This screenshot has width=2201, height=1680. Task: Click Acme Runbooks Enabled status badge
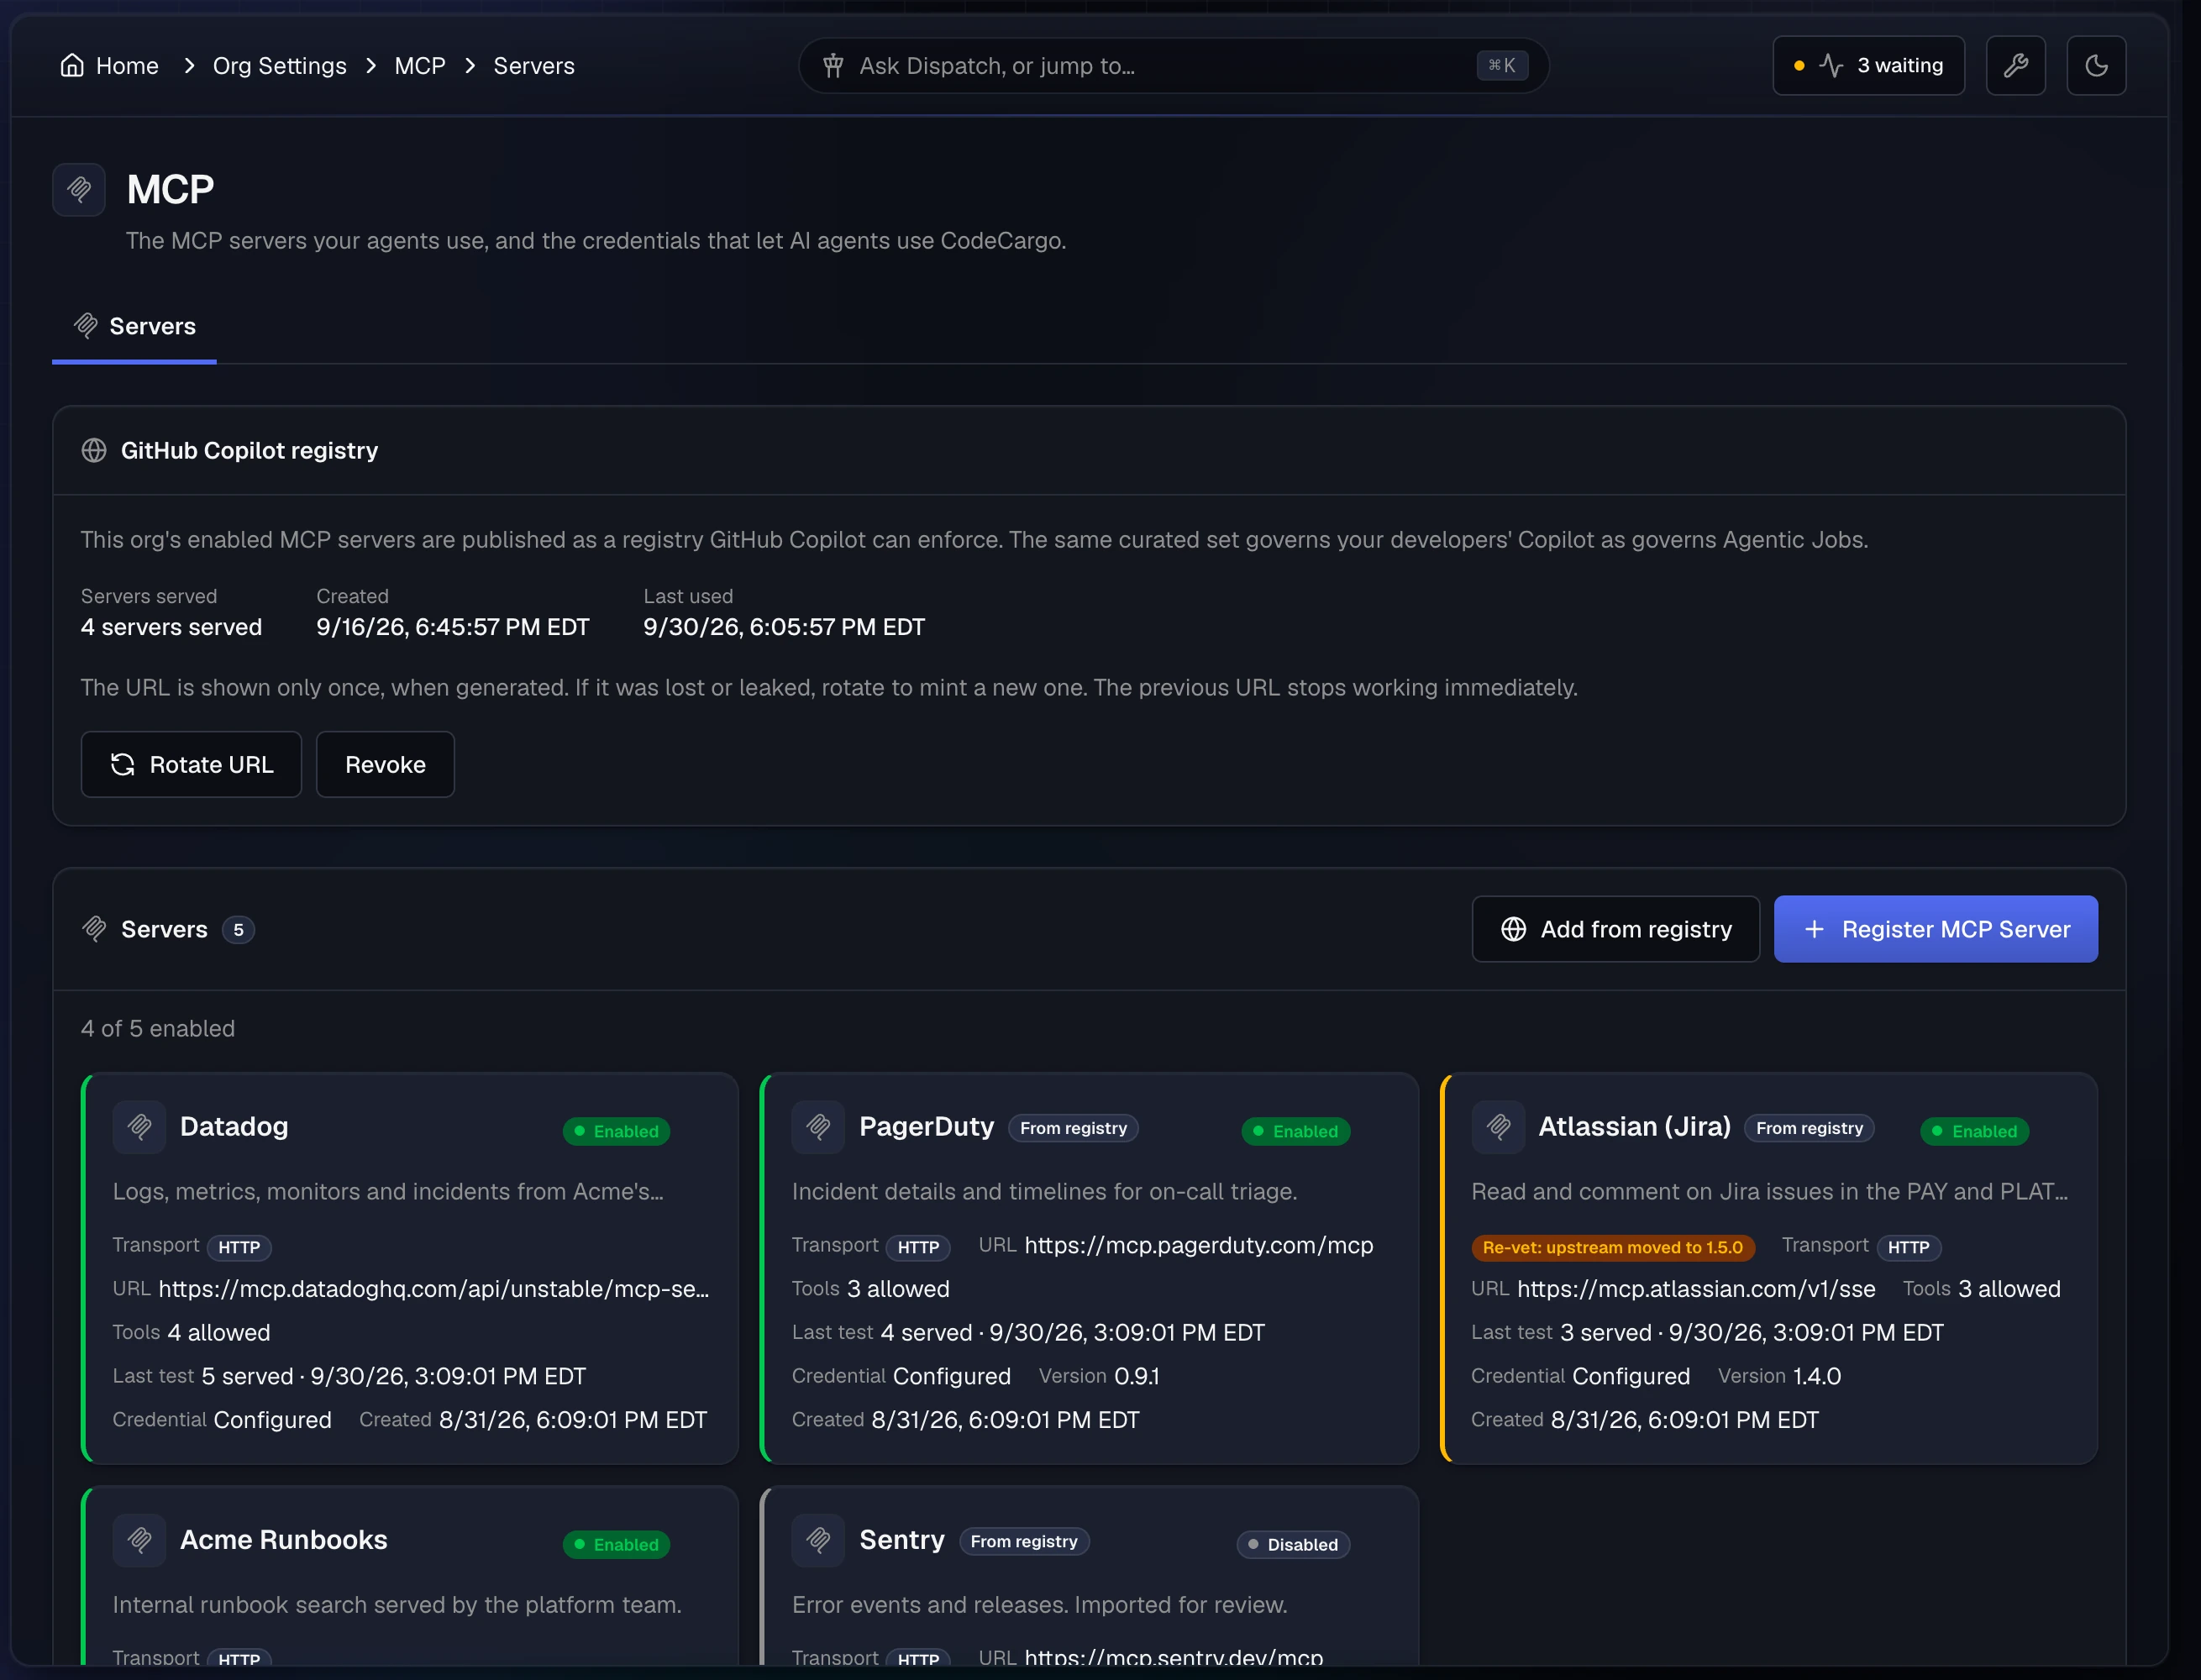click(x=616, y=1544)
